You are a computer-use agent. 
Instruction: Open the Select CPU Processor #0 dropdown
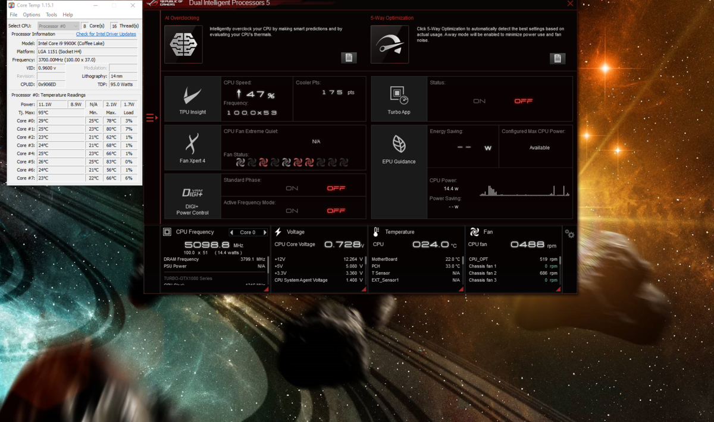point(58,26)
